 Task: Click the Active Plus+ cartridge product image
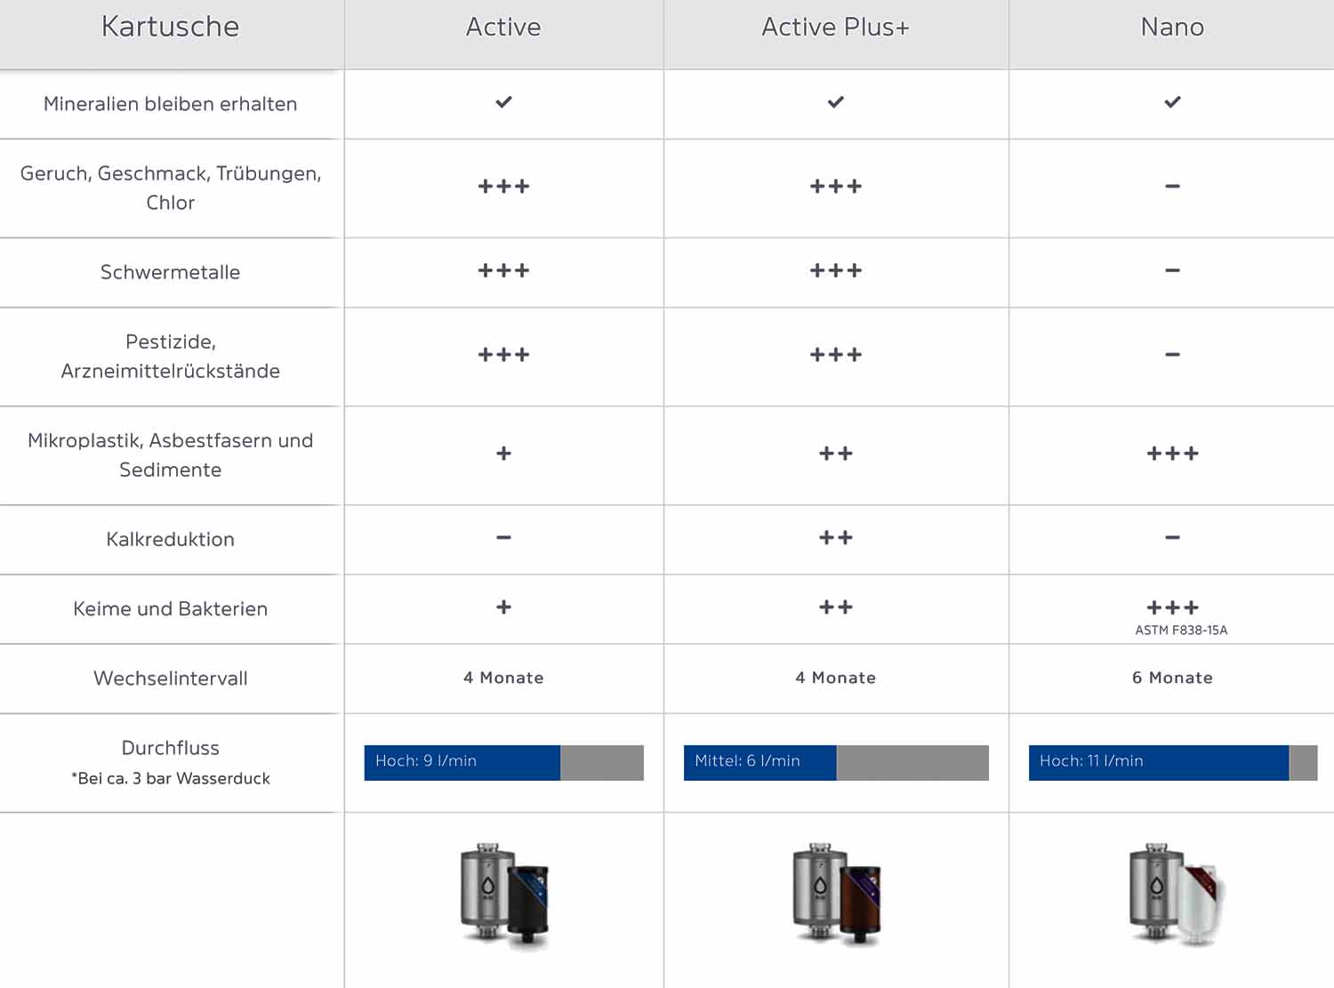click(x=836, y=895)
